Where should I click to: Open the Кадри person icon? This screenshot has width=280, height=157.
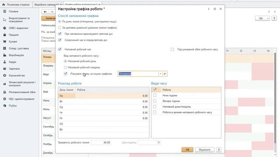click(x=5, y=62)
